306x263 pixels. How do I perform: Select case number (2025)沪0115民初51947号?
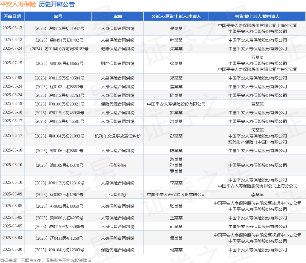pyautogui.click(x=59, y=28)
